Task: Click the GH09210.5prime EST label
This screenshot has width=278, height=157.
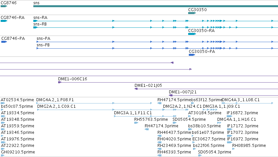Action: [18, 152]
